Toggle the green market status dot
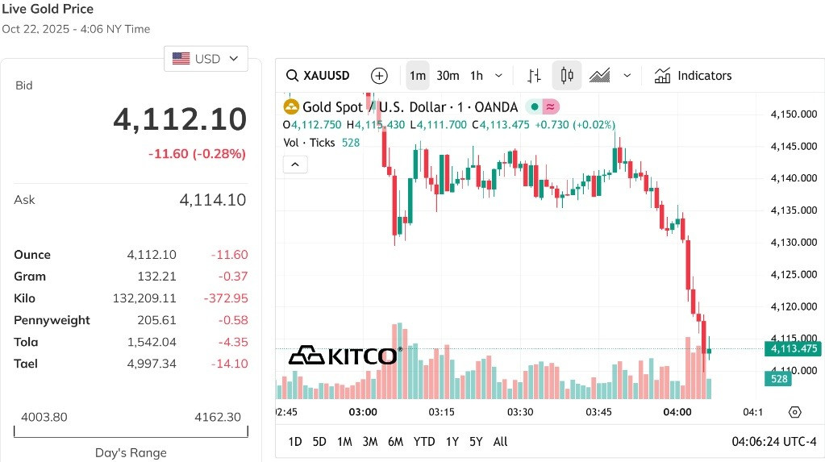 (x=534, y=106)
